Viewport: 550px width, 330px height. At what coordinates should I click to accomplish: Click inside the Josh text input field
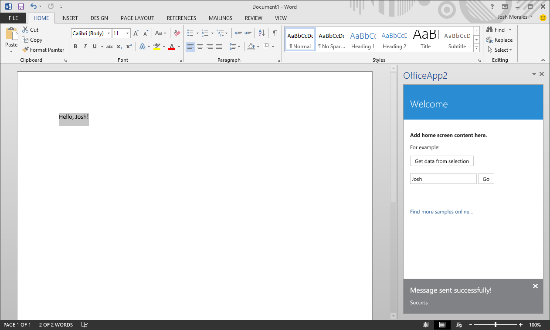point(443,178)
